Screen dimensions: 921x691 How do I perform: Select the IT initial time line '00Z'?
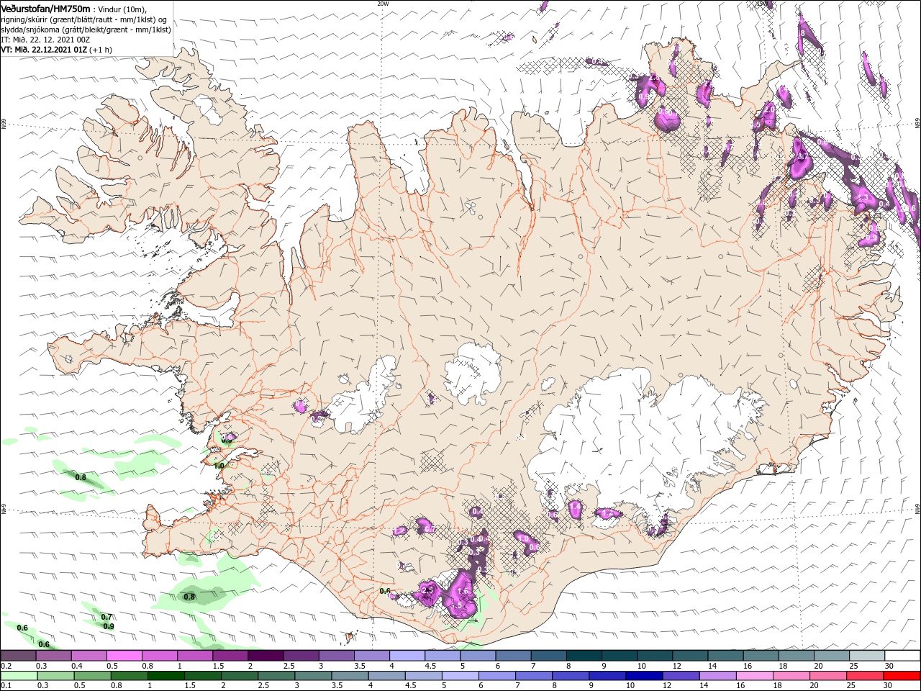click(44, 40)
